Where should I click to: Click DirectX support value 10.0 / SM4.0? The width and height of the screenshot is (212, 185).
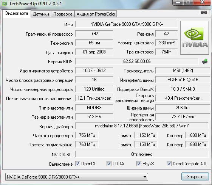(x=183, y=89)
